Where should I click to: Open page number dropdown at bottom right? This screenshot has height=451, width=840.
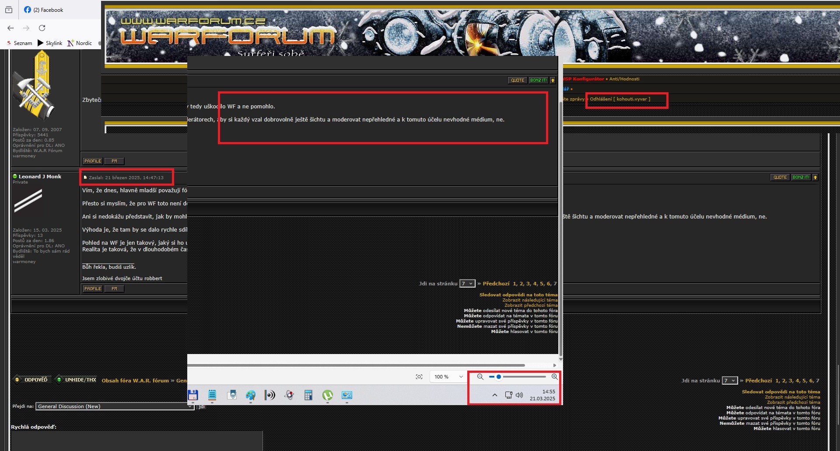(730, 381)
